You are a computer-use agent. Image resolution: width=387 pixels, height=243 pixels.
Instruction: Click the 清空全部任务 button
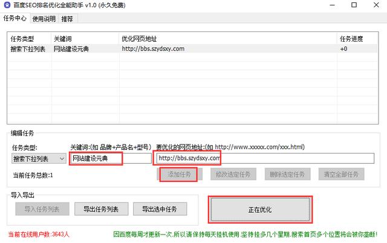(341, 175)
